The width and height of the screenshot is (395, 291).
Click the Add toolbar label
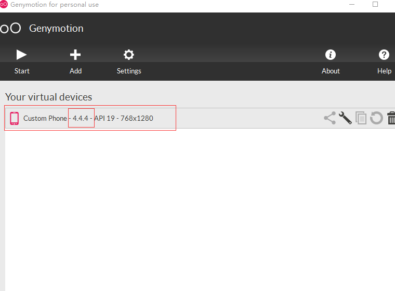(76, 71)
